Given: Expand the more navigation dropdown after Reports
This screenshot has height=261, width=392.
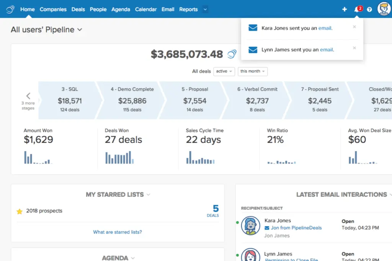Looking at the screenshot, I should tap(205, 10).
